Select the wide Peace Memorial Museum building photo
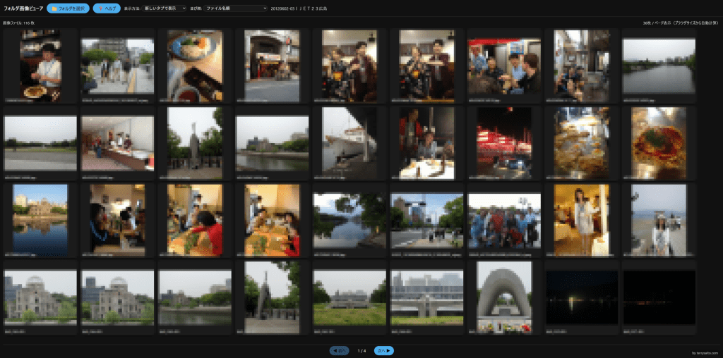 426,297
